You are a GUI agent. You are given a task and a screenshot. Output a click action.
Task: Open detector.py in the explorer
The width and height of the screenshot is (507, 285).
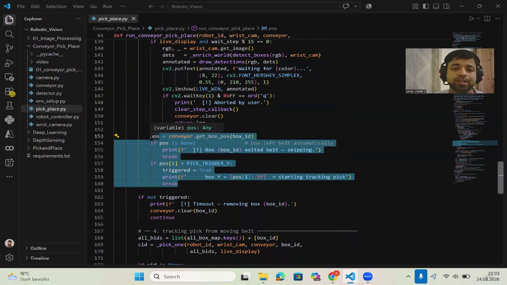tap(49, 93)
